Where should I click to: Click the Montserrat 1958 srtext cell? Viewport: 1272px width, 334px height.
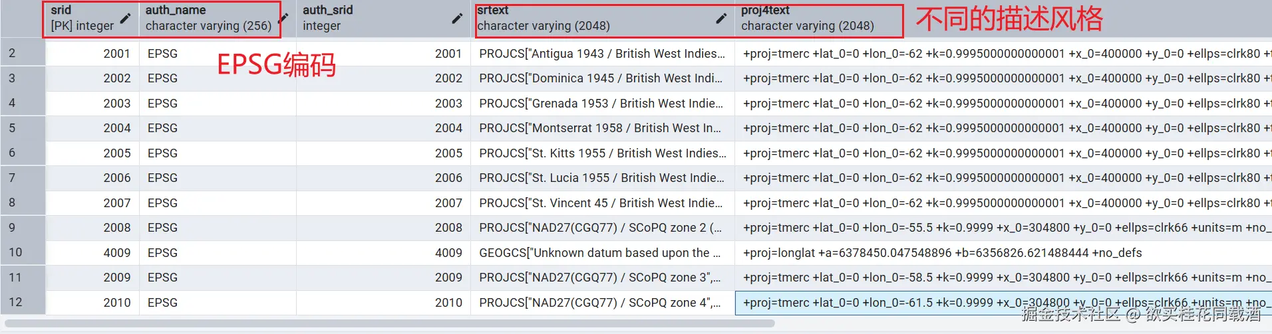601,128
